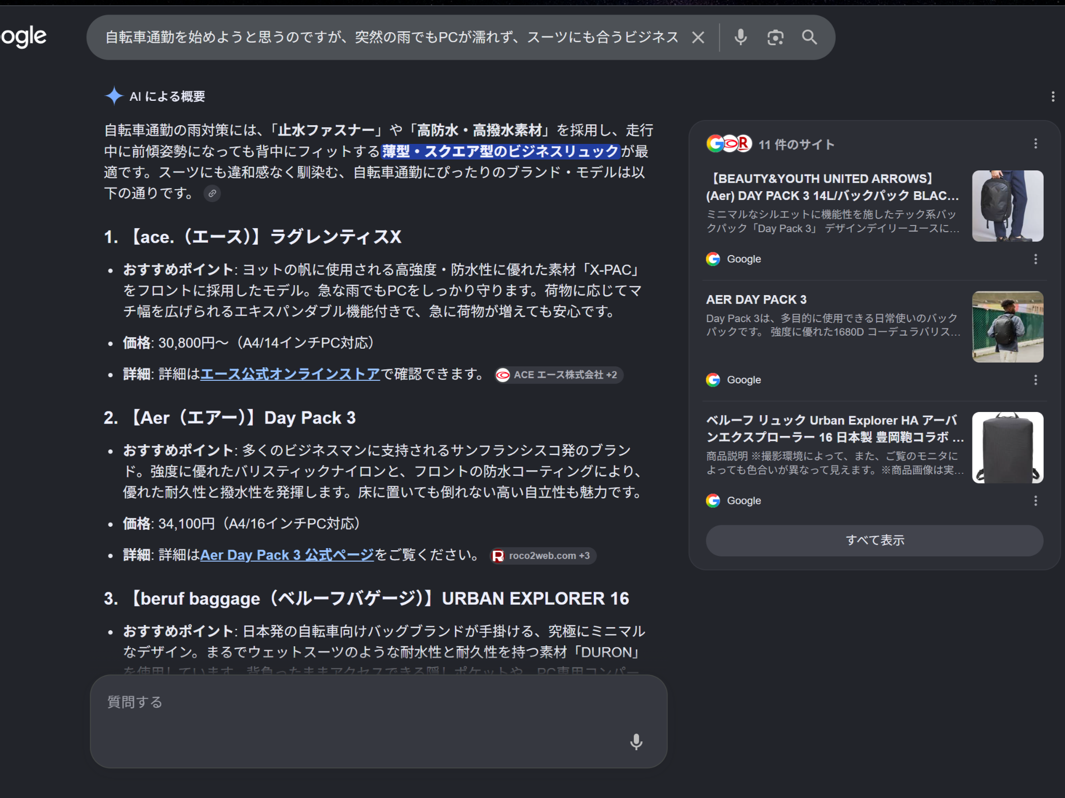Open BEAUTY&YOUTH UNITED ARROWS Day Pack result

(x=833, y=187)
